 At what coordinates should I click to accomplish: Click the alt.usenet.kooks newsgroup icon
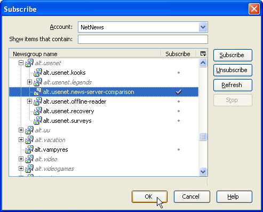[x=38, y=73]
